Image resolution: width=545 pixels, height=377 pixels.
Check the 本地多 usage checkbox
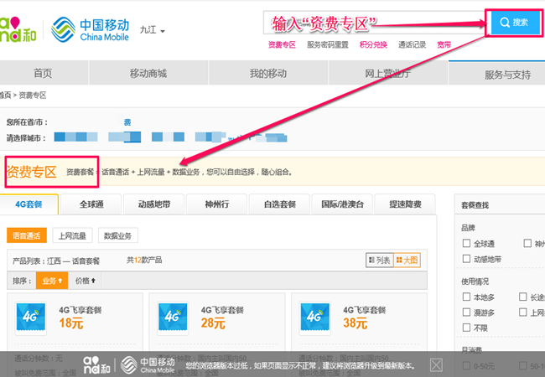pos(466,297)
